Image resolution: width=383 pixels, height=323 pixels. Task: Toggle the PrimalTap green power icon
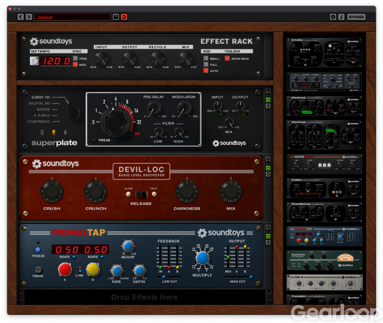268,236
